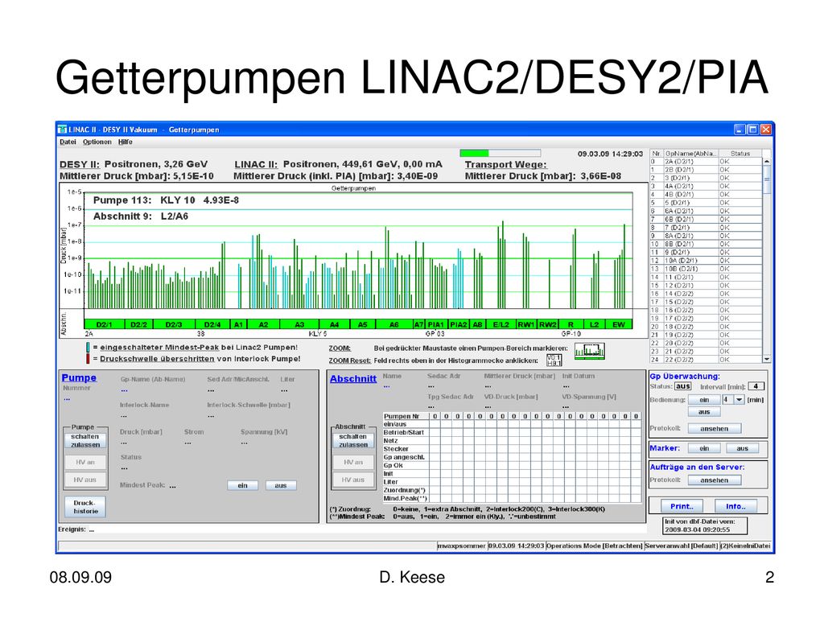Image resolution: width=824 pixels, height=618 pixels.
Task: Select section D2/1 in Abschnitt bar
Action: (x=104, y=325)
